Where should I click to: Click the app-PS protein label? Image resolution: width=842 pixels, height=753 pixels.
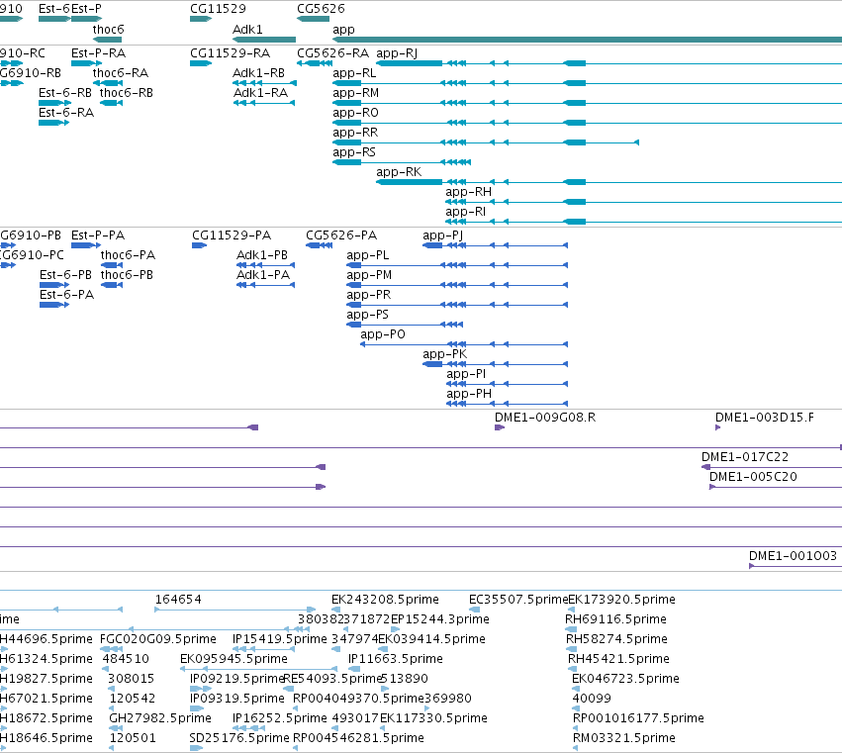367,316
